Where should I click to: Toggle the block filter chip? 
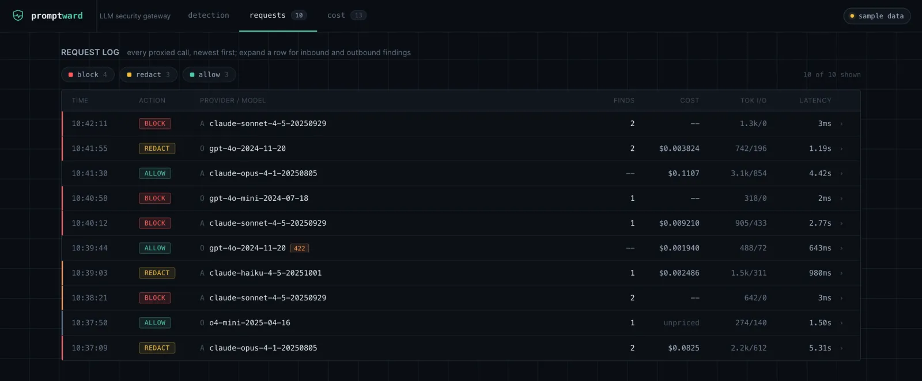[x=88, y=75]
